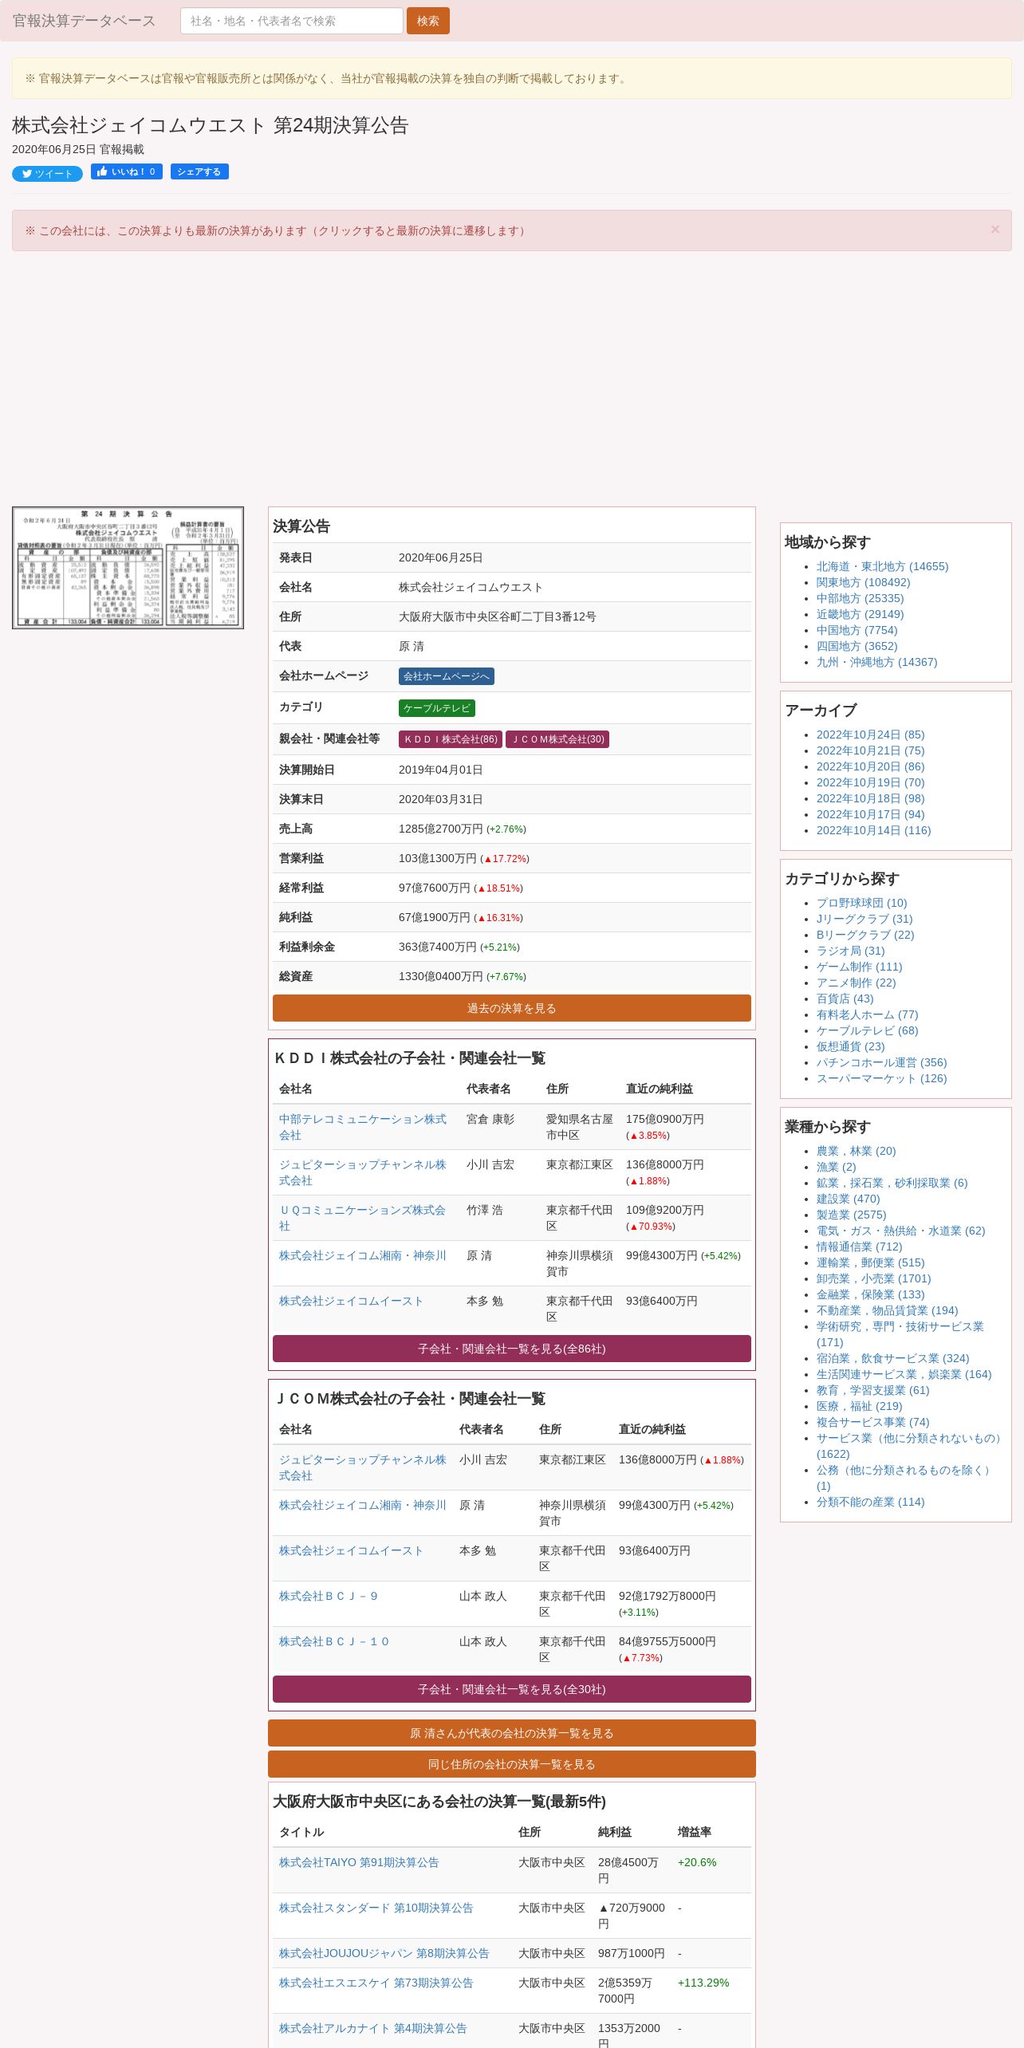Focus the company name search field
Image resolution: width=1024 pixels, height=2048 pixels.
tap(292, 21)
